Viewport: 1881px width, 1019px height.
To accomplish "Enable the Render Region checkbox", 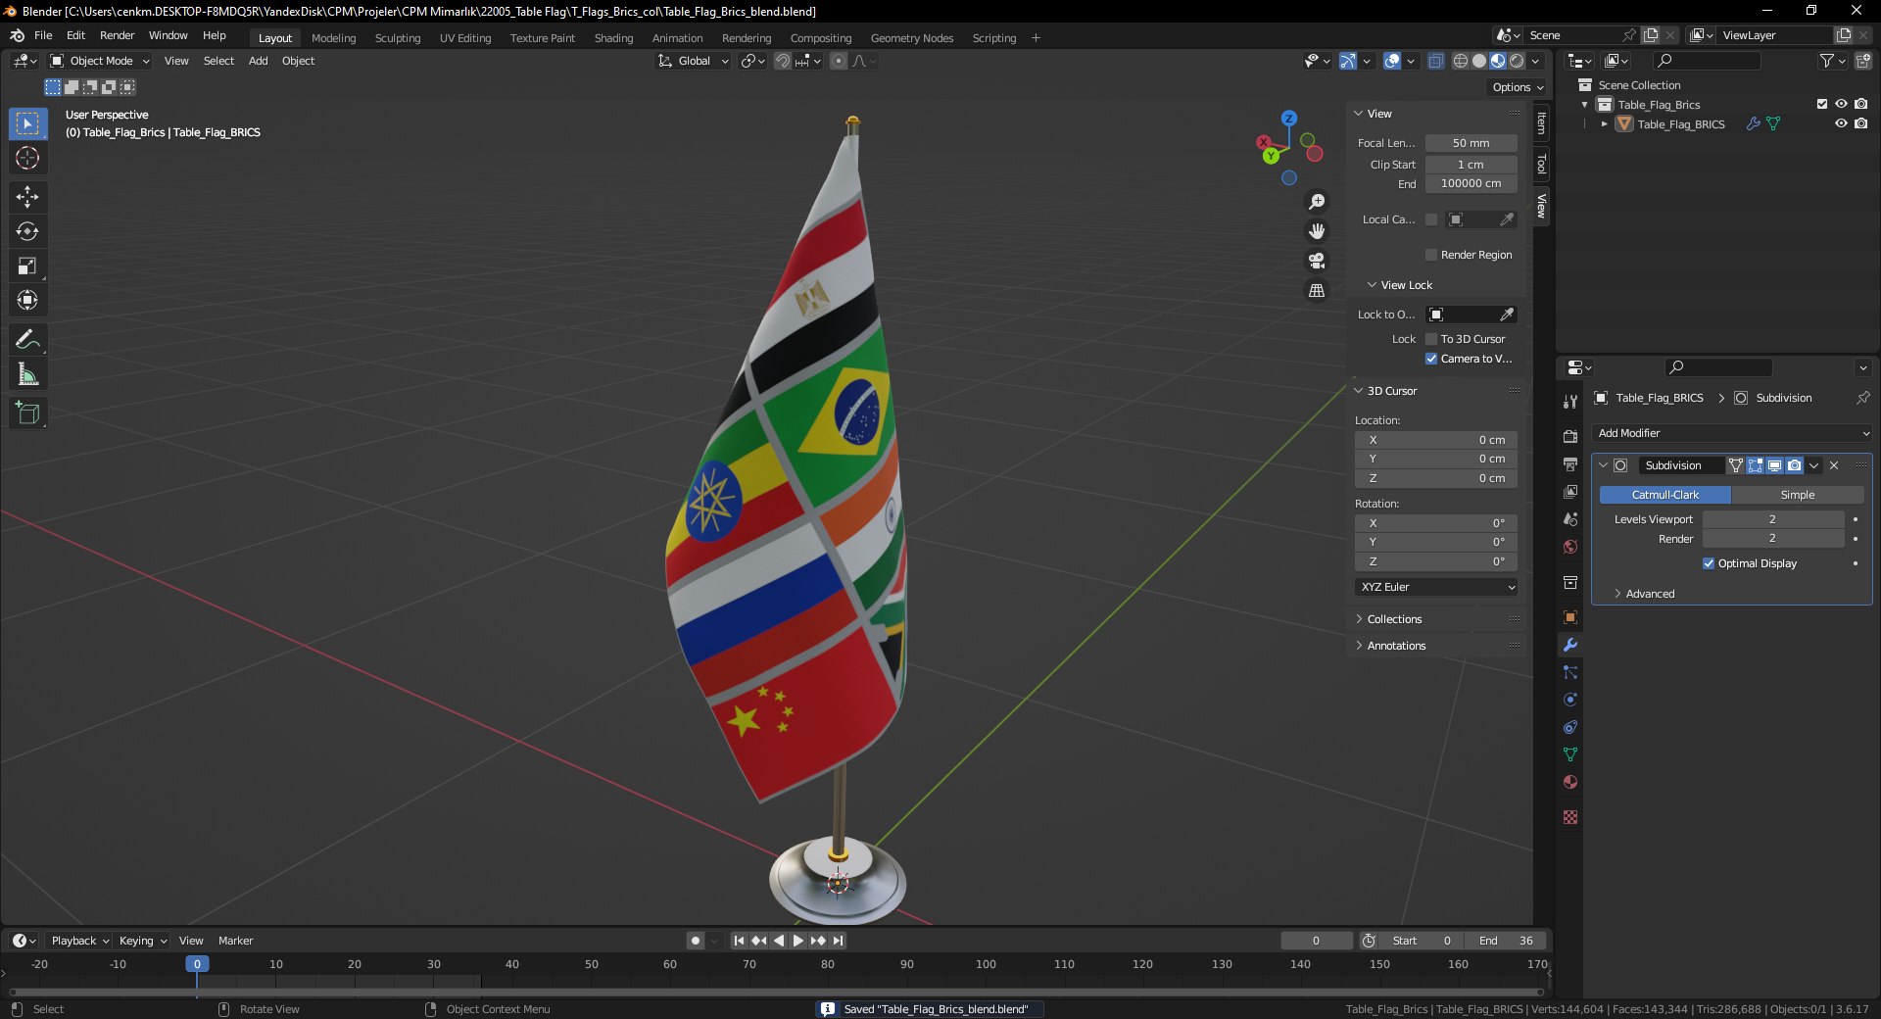I will (1431, 255).
